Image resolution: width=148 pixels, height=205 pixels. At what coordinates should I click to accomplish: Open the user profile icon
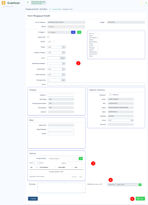[146, 3]
